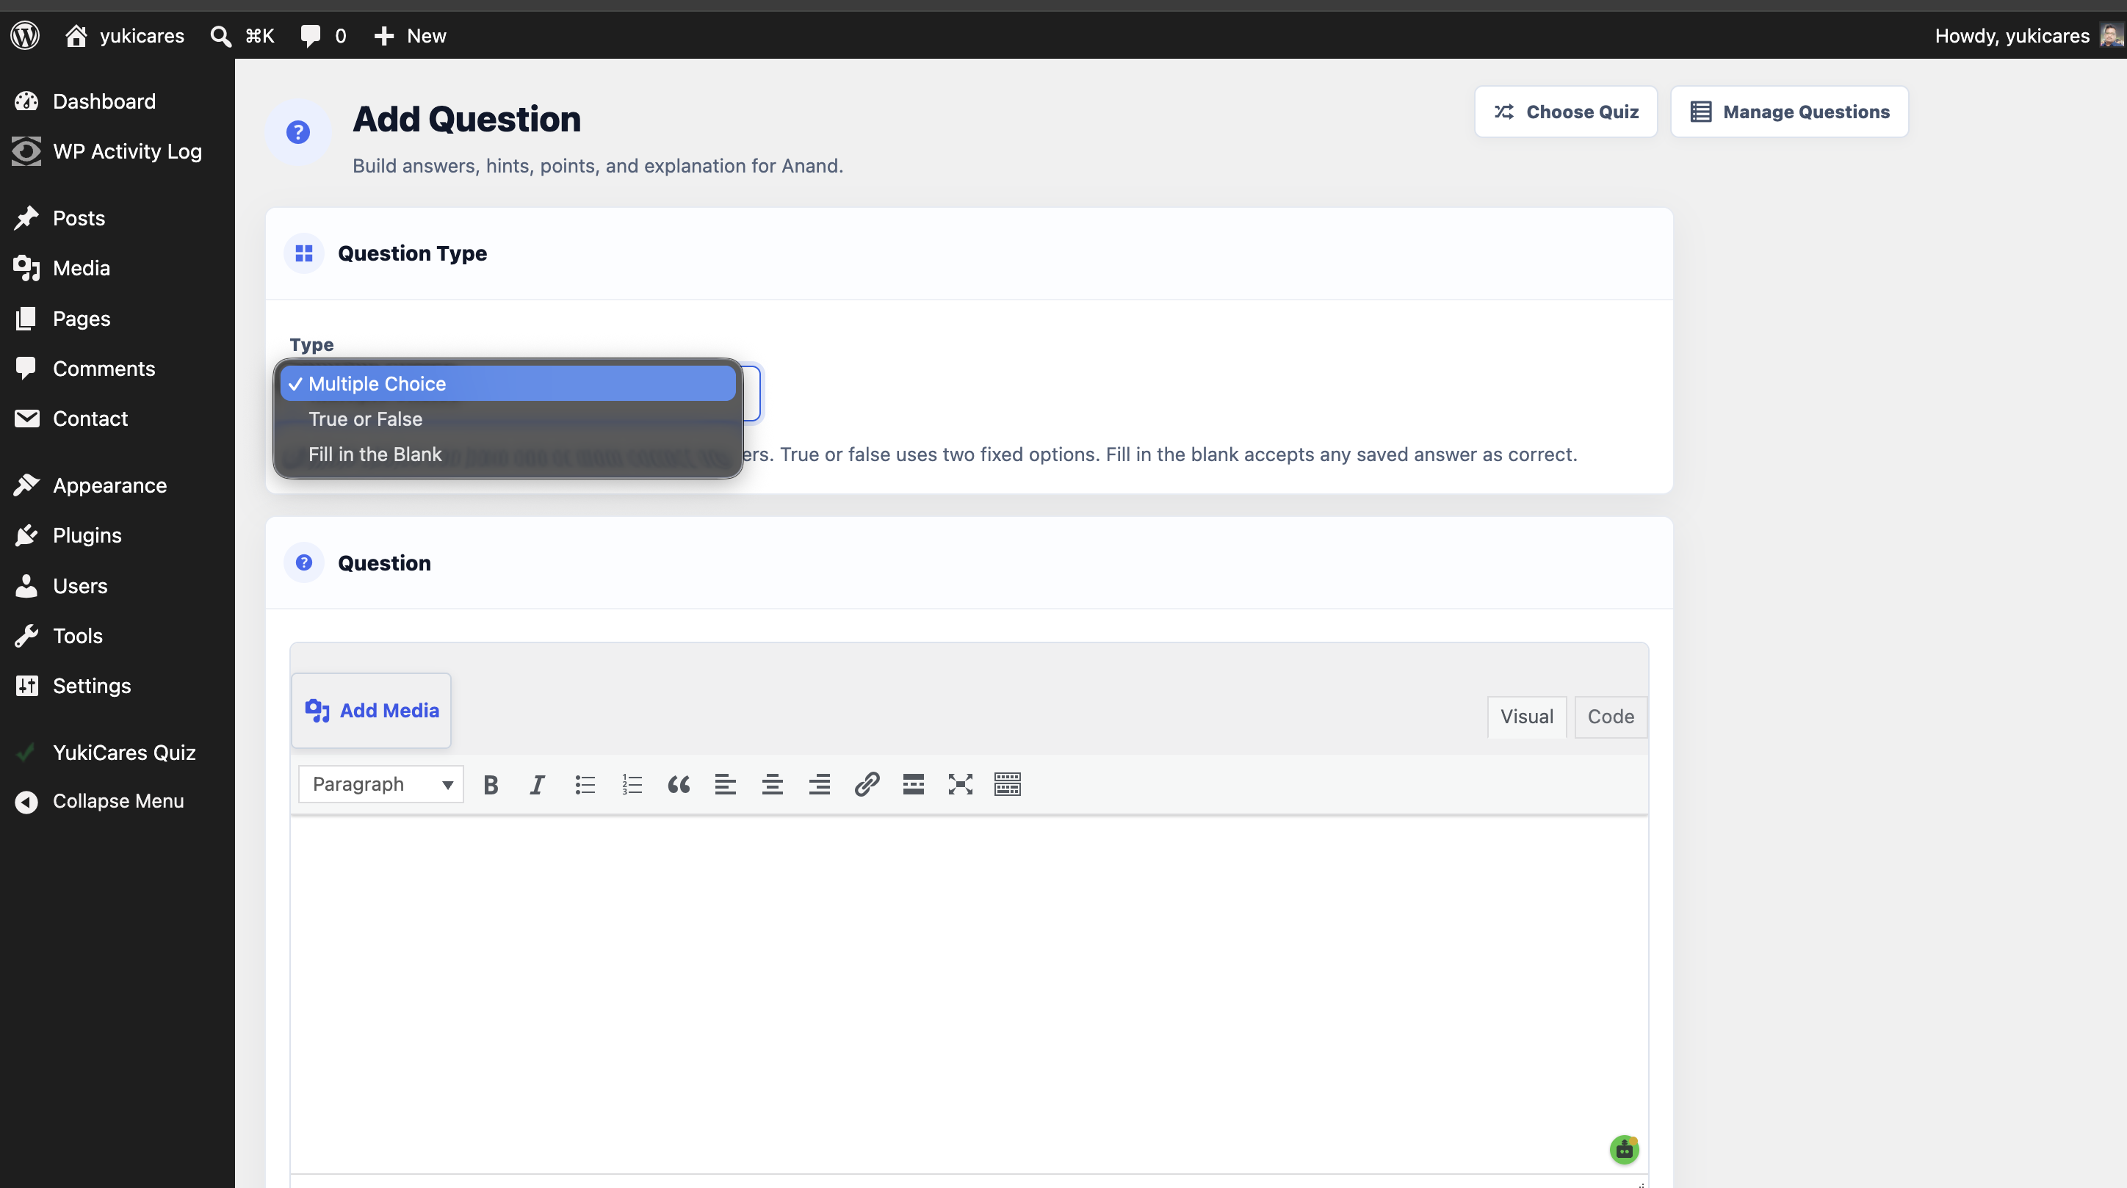
Task: Click into the question editor text area
Action: click(969, 995)
